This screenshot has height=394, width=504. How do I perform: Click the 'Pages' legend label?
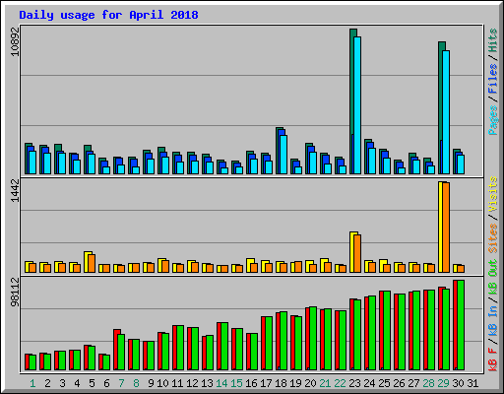click(493, 120)
